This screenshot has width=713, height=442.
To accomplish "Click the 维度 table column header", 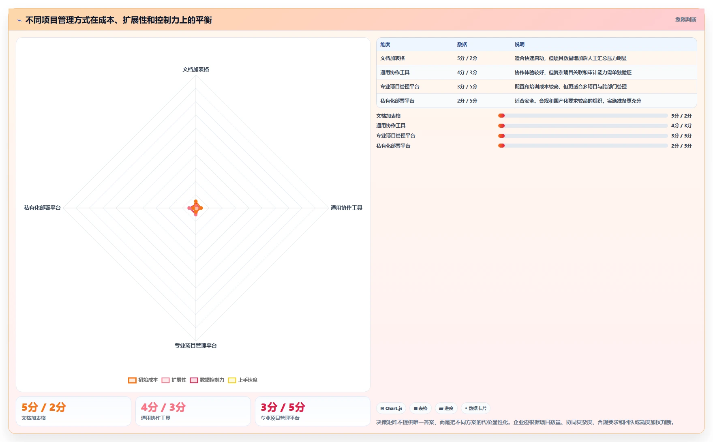I will click(385, 45).
